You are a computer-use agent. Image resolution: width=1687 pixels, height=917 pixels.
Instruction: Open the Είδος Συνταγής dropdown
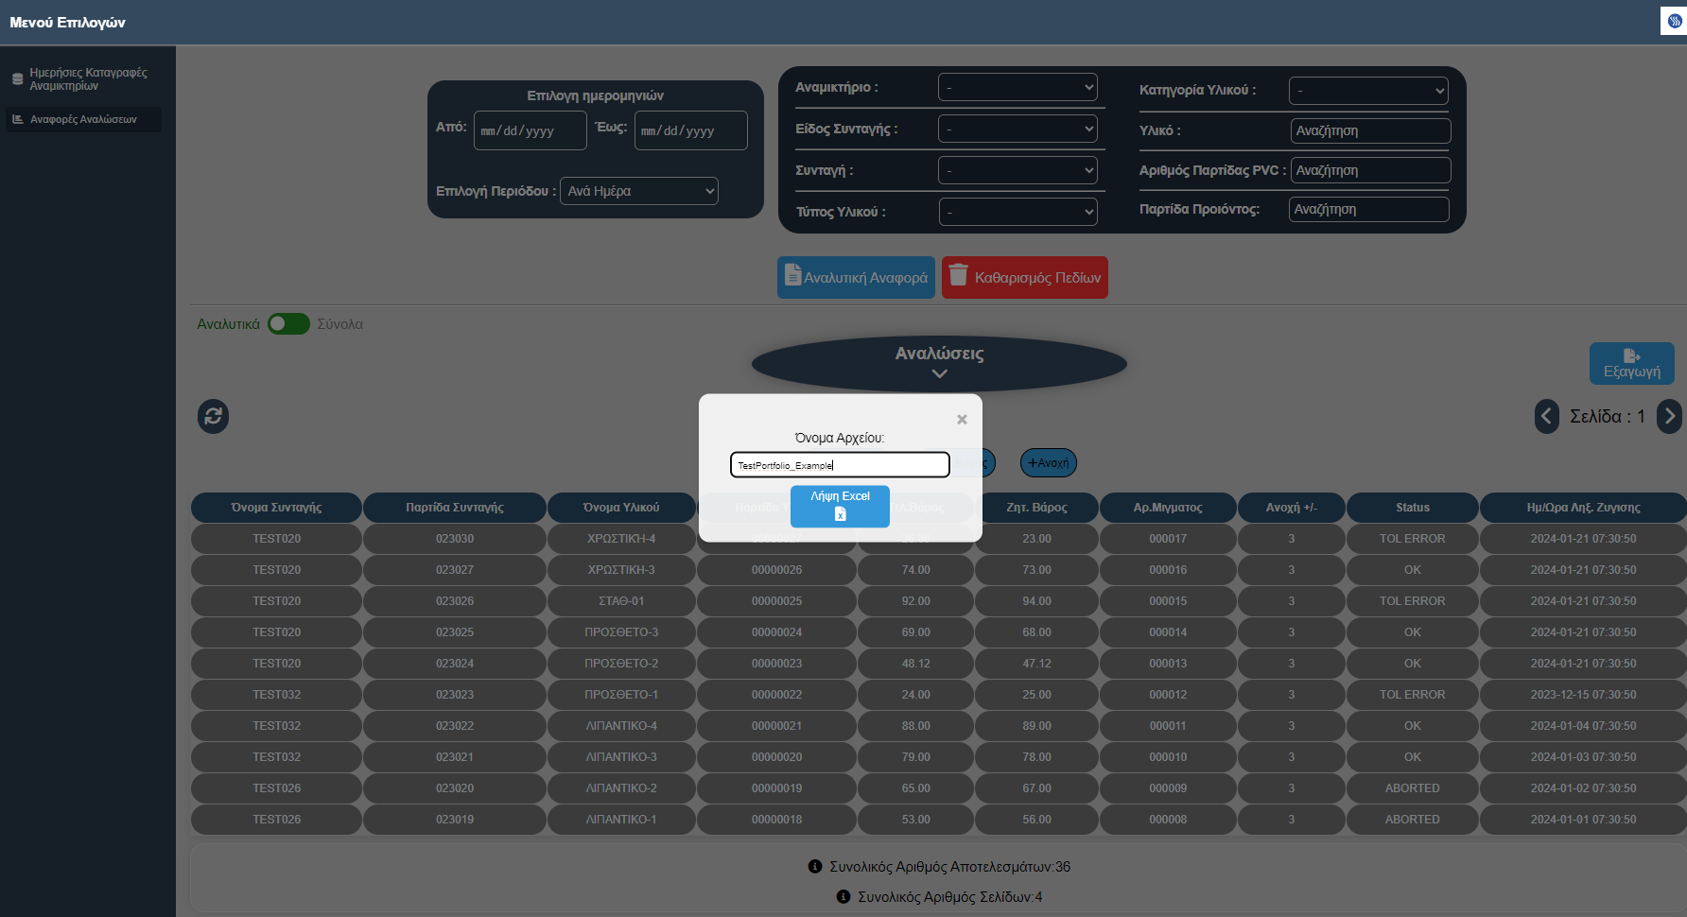[1017, 129]
